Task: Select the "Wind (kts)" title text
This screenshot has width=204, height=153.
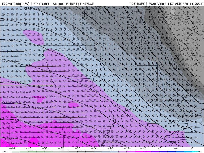Action: coord(41,4)
